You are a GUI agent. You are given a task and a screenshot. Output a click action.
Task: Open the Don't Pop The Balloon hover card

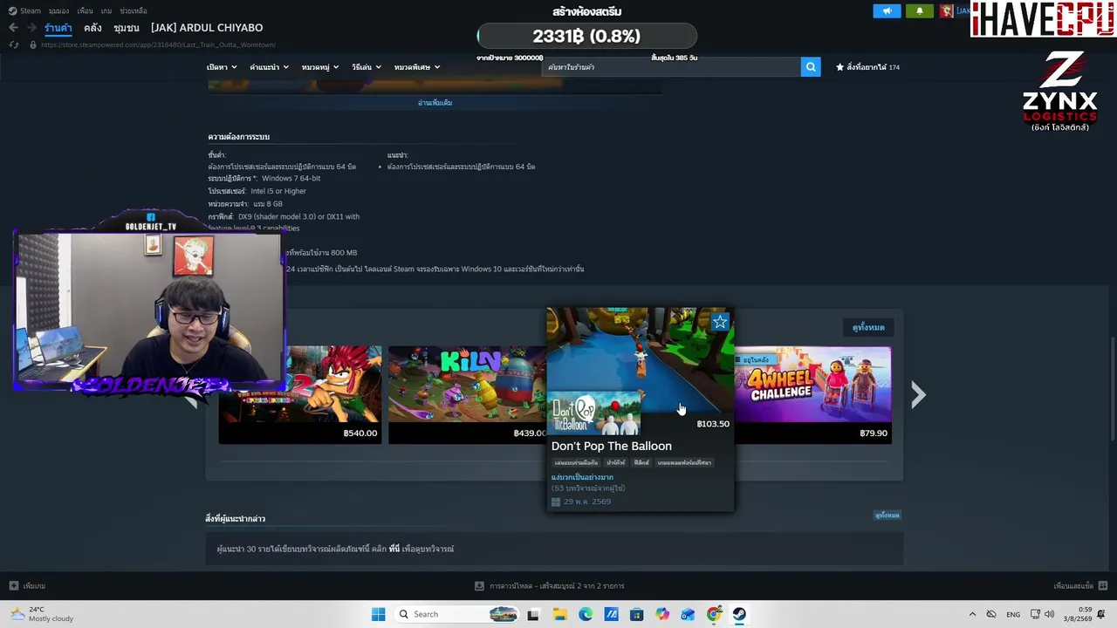click(641, 409)
